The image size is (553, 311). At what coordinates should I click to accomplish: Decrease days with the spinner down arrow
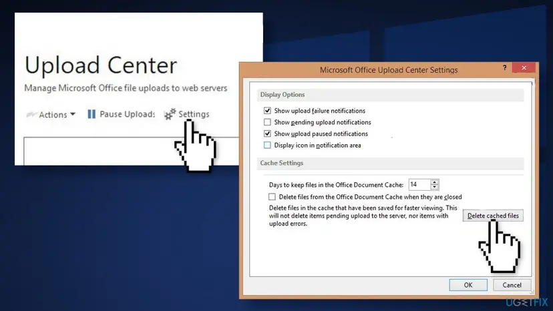tap(435, 188)
